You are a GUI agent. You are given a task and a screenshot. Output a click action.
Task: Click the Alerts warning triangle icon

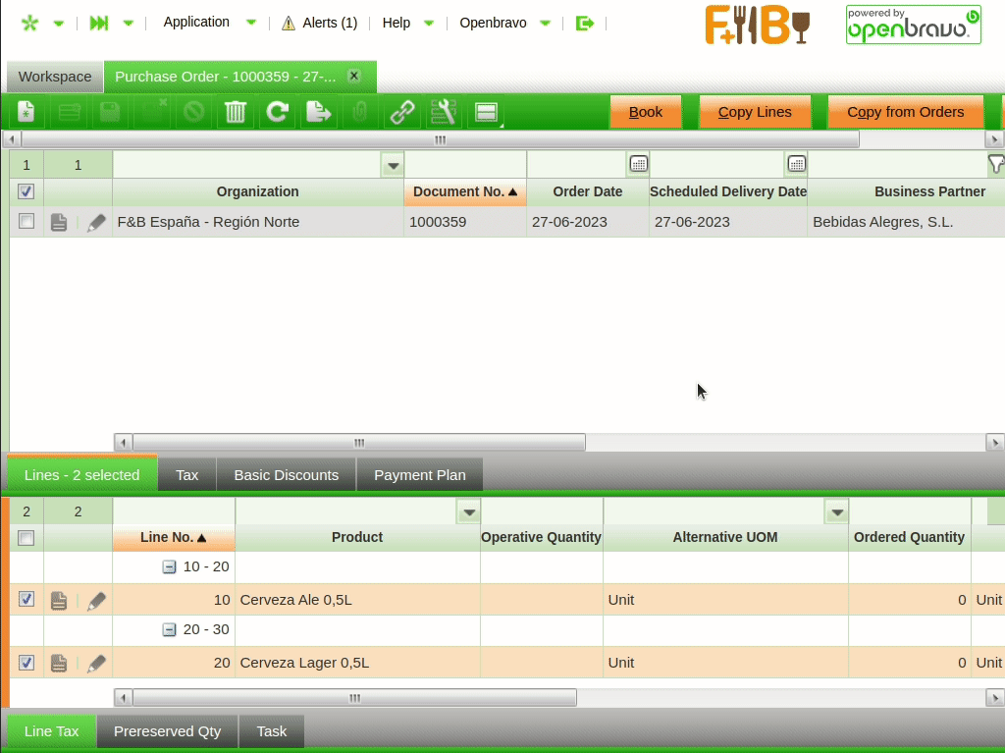pyautogui.click(x=289, y=24)
